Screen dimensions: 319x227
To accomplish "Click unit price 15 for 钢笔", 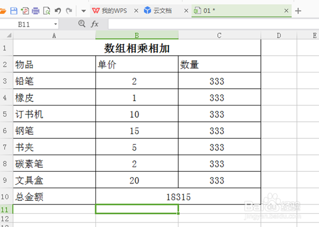I will 137,131.
